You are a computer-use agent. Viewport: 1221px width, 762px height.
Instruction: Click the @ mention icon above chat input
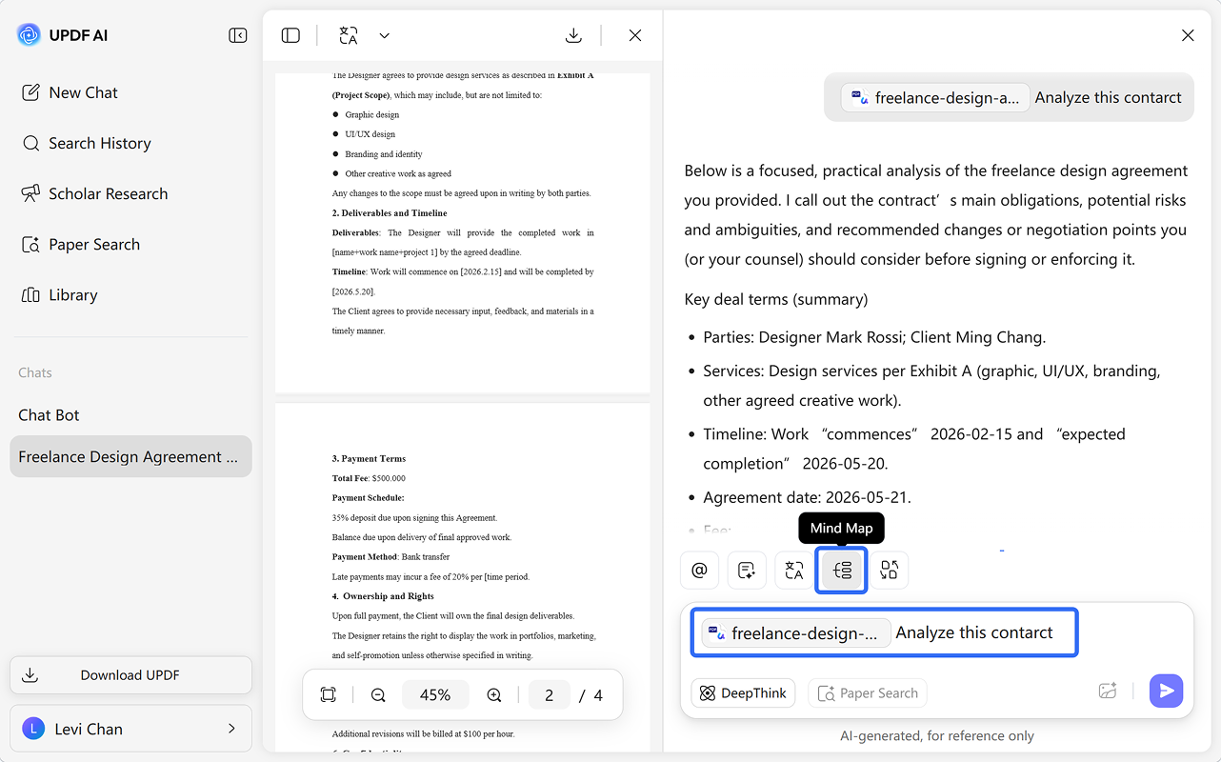point(699,570)
